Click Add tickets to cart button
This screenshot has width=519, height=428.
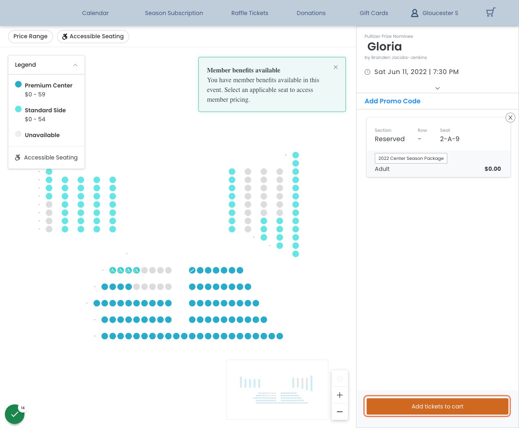click(x=438, y=406)
